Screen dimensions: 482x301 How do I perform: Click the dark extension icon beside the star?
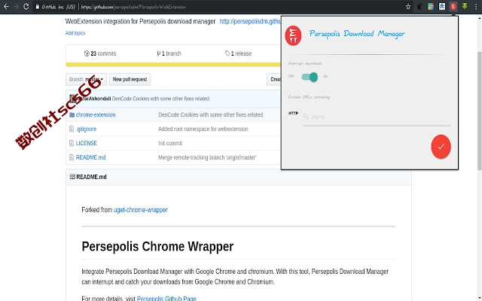(419, 7)
